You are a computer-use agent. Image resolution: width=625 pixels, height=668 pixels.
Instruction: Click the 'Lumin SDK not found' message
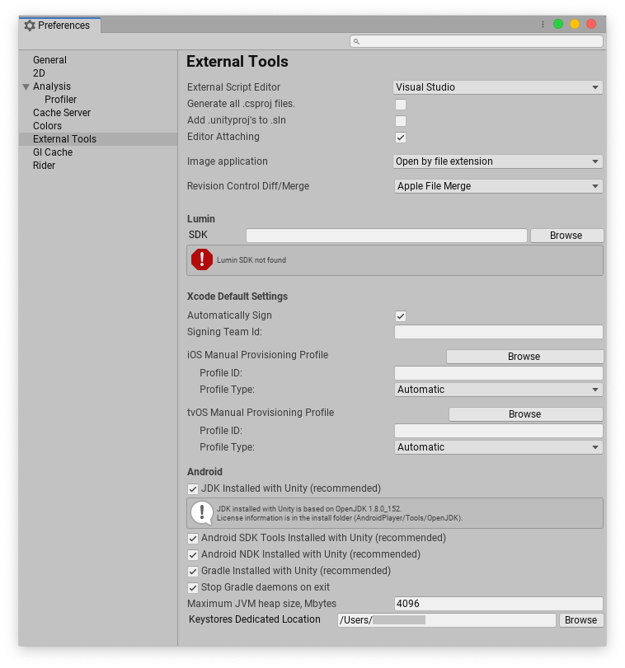251,260
